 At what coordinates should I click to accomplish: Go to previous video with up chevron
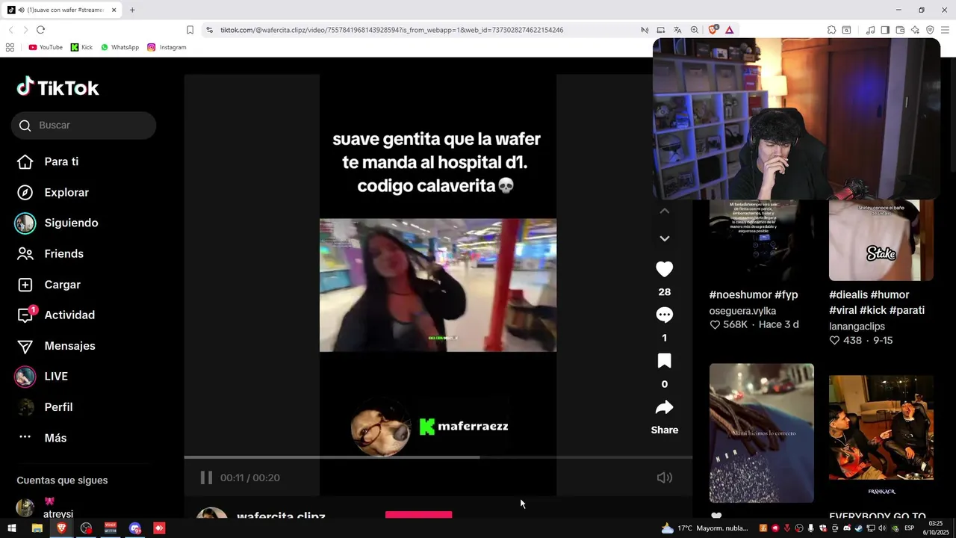tap(664, 211)
